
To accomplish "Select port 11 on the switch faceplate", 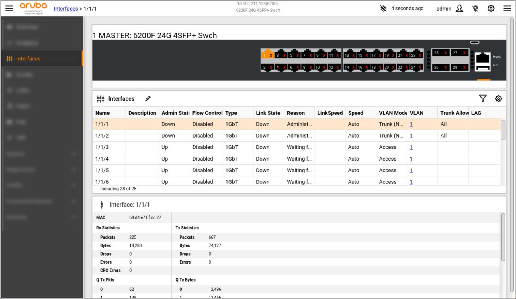I will (334, 54).
